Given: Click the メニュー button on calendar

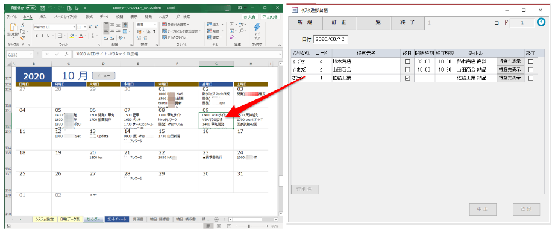Looking at the screenshot, I should (x=104, y=75).
